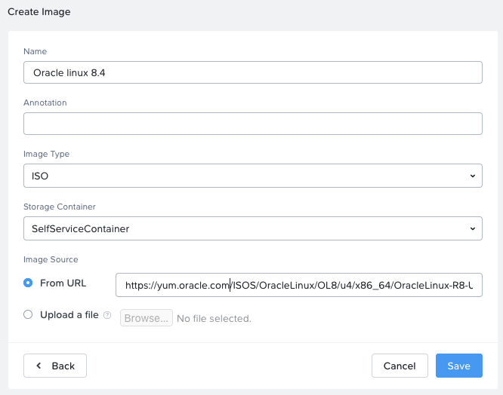
Task: Select the Upload a file radio button
Action: pos(28,314)
